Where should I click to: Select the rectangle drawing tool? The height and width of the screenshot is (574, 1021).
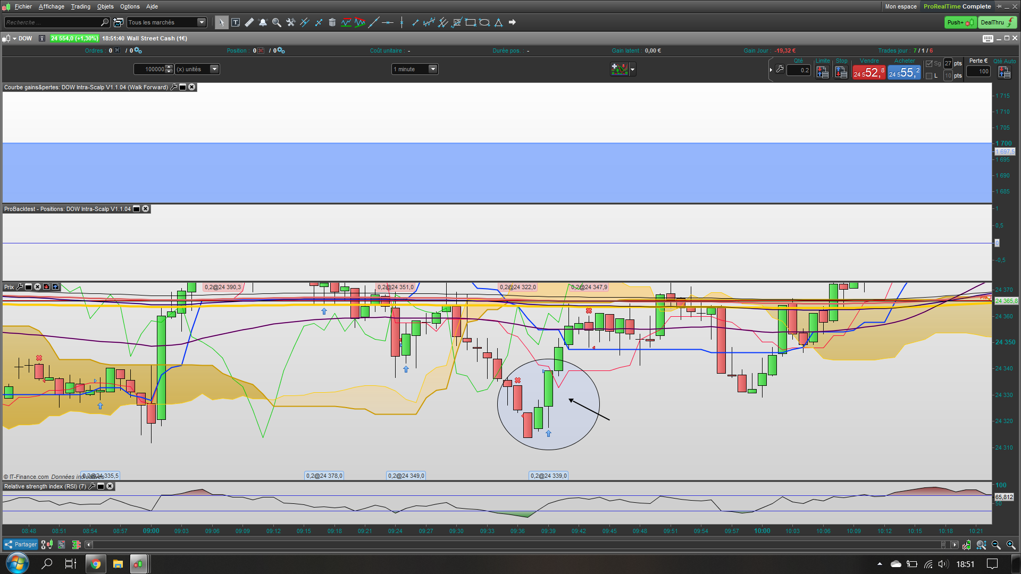[x=471, y=22]
